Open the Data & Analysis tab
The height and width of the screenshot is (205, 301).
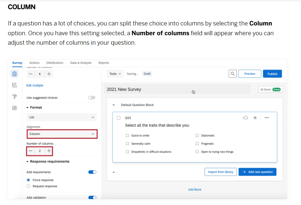[81, 63]
